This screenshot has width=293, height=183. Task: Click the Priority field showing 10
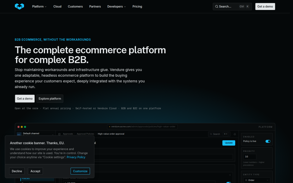click(250, 157)
